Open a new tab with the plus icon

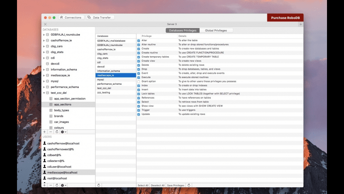301,24
